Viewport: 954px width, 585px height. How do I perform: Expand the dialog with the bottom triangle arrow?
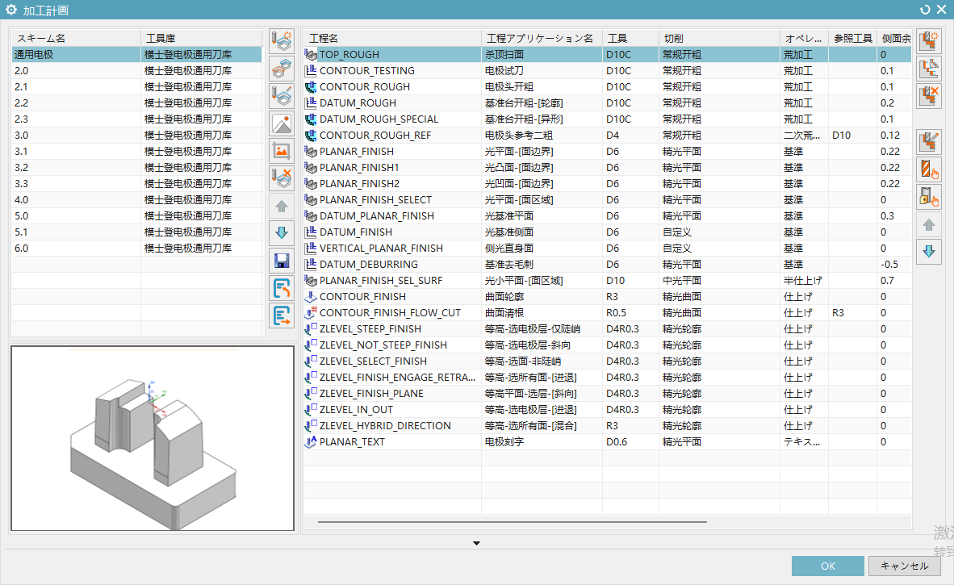[476, 543]
